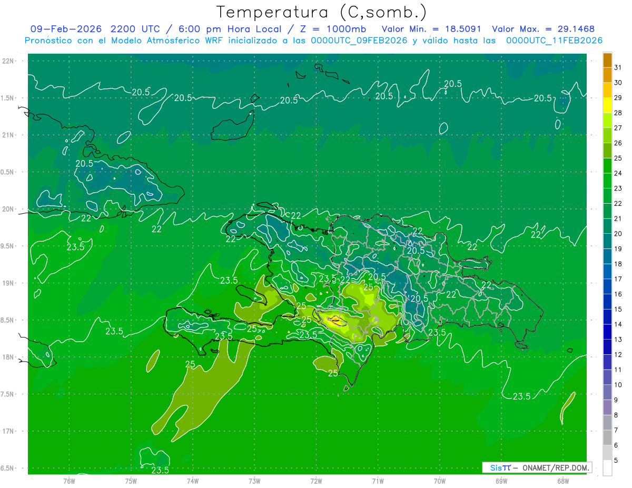Click the orange color bar swatch between 30 and 31
The width and height of the screenshot is (632, 488).
pyautogui.click(x=607, y=75)
